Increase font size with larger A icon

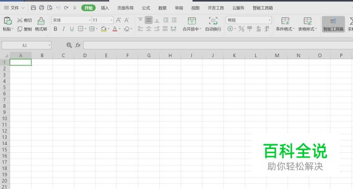(x=118, y=20)
